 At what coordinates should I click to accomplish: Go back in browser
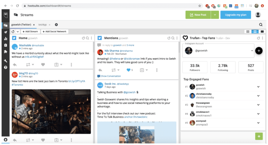[x=6, y=6]
